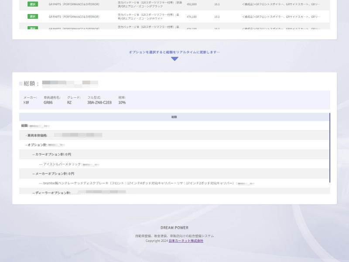Select the ホワイト aero package description text
The width and height of the screenshot is (349, 262).
coord(148,17)
